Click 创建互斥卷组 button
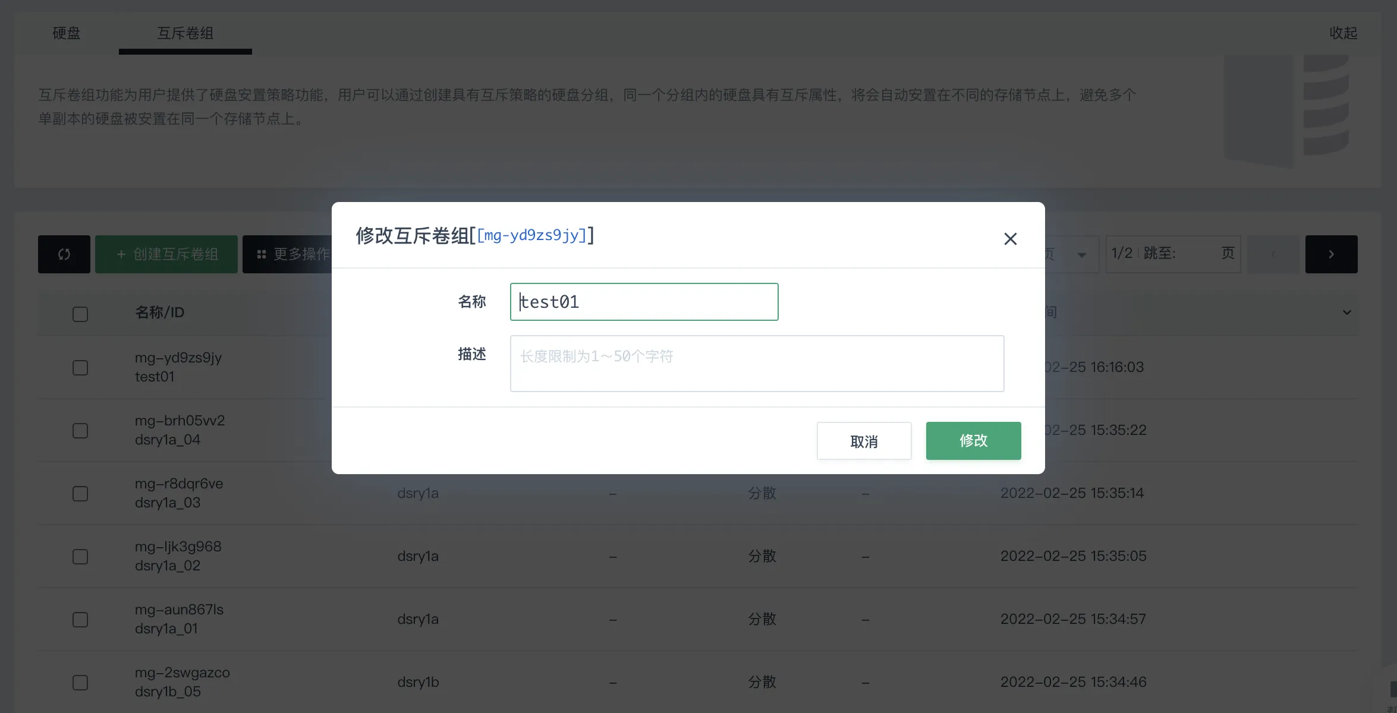1397x713 pixels. 166,254
